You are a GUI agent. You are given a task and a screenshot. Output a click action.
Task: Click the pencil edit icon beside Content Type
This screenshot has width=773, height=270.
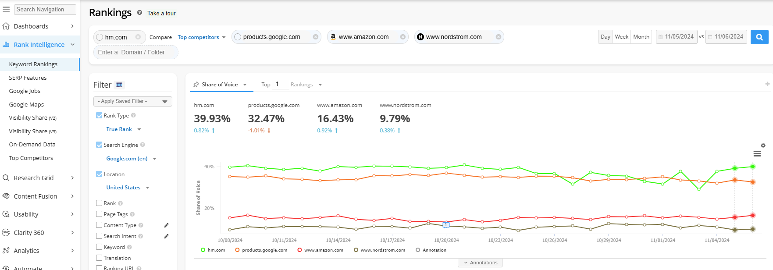click(x=166, y=225)
